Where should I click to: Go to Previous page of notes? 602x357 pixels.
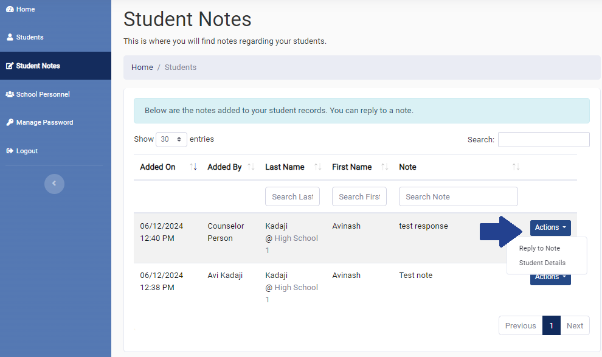click(x=521, y=325)
